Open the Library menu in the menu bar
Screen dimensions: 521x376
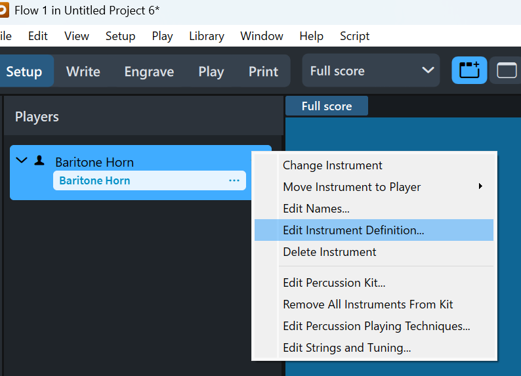pos(207,36)
